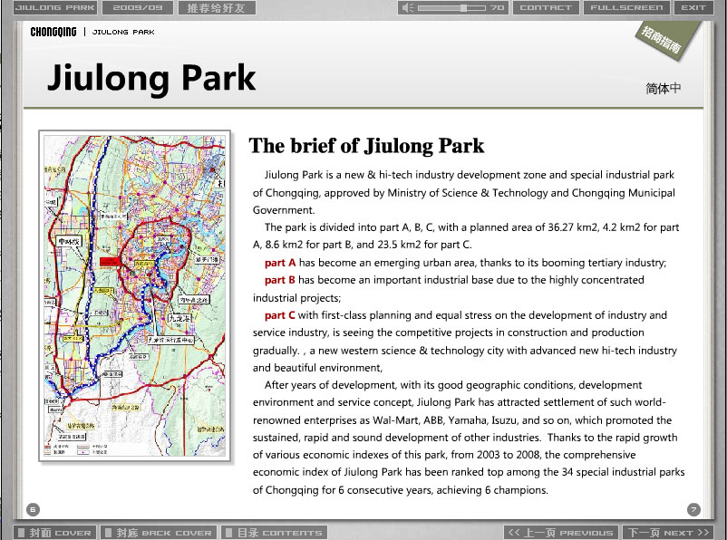Screen dimensions: 727x540
Task: Switch language with 简体中 link
Action: [x=663, y=89]
